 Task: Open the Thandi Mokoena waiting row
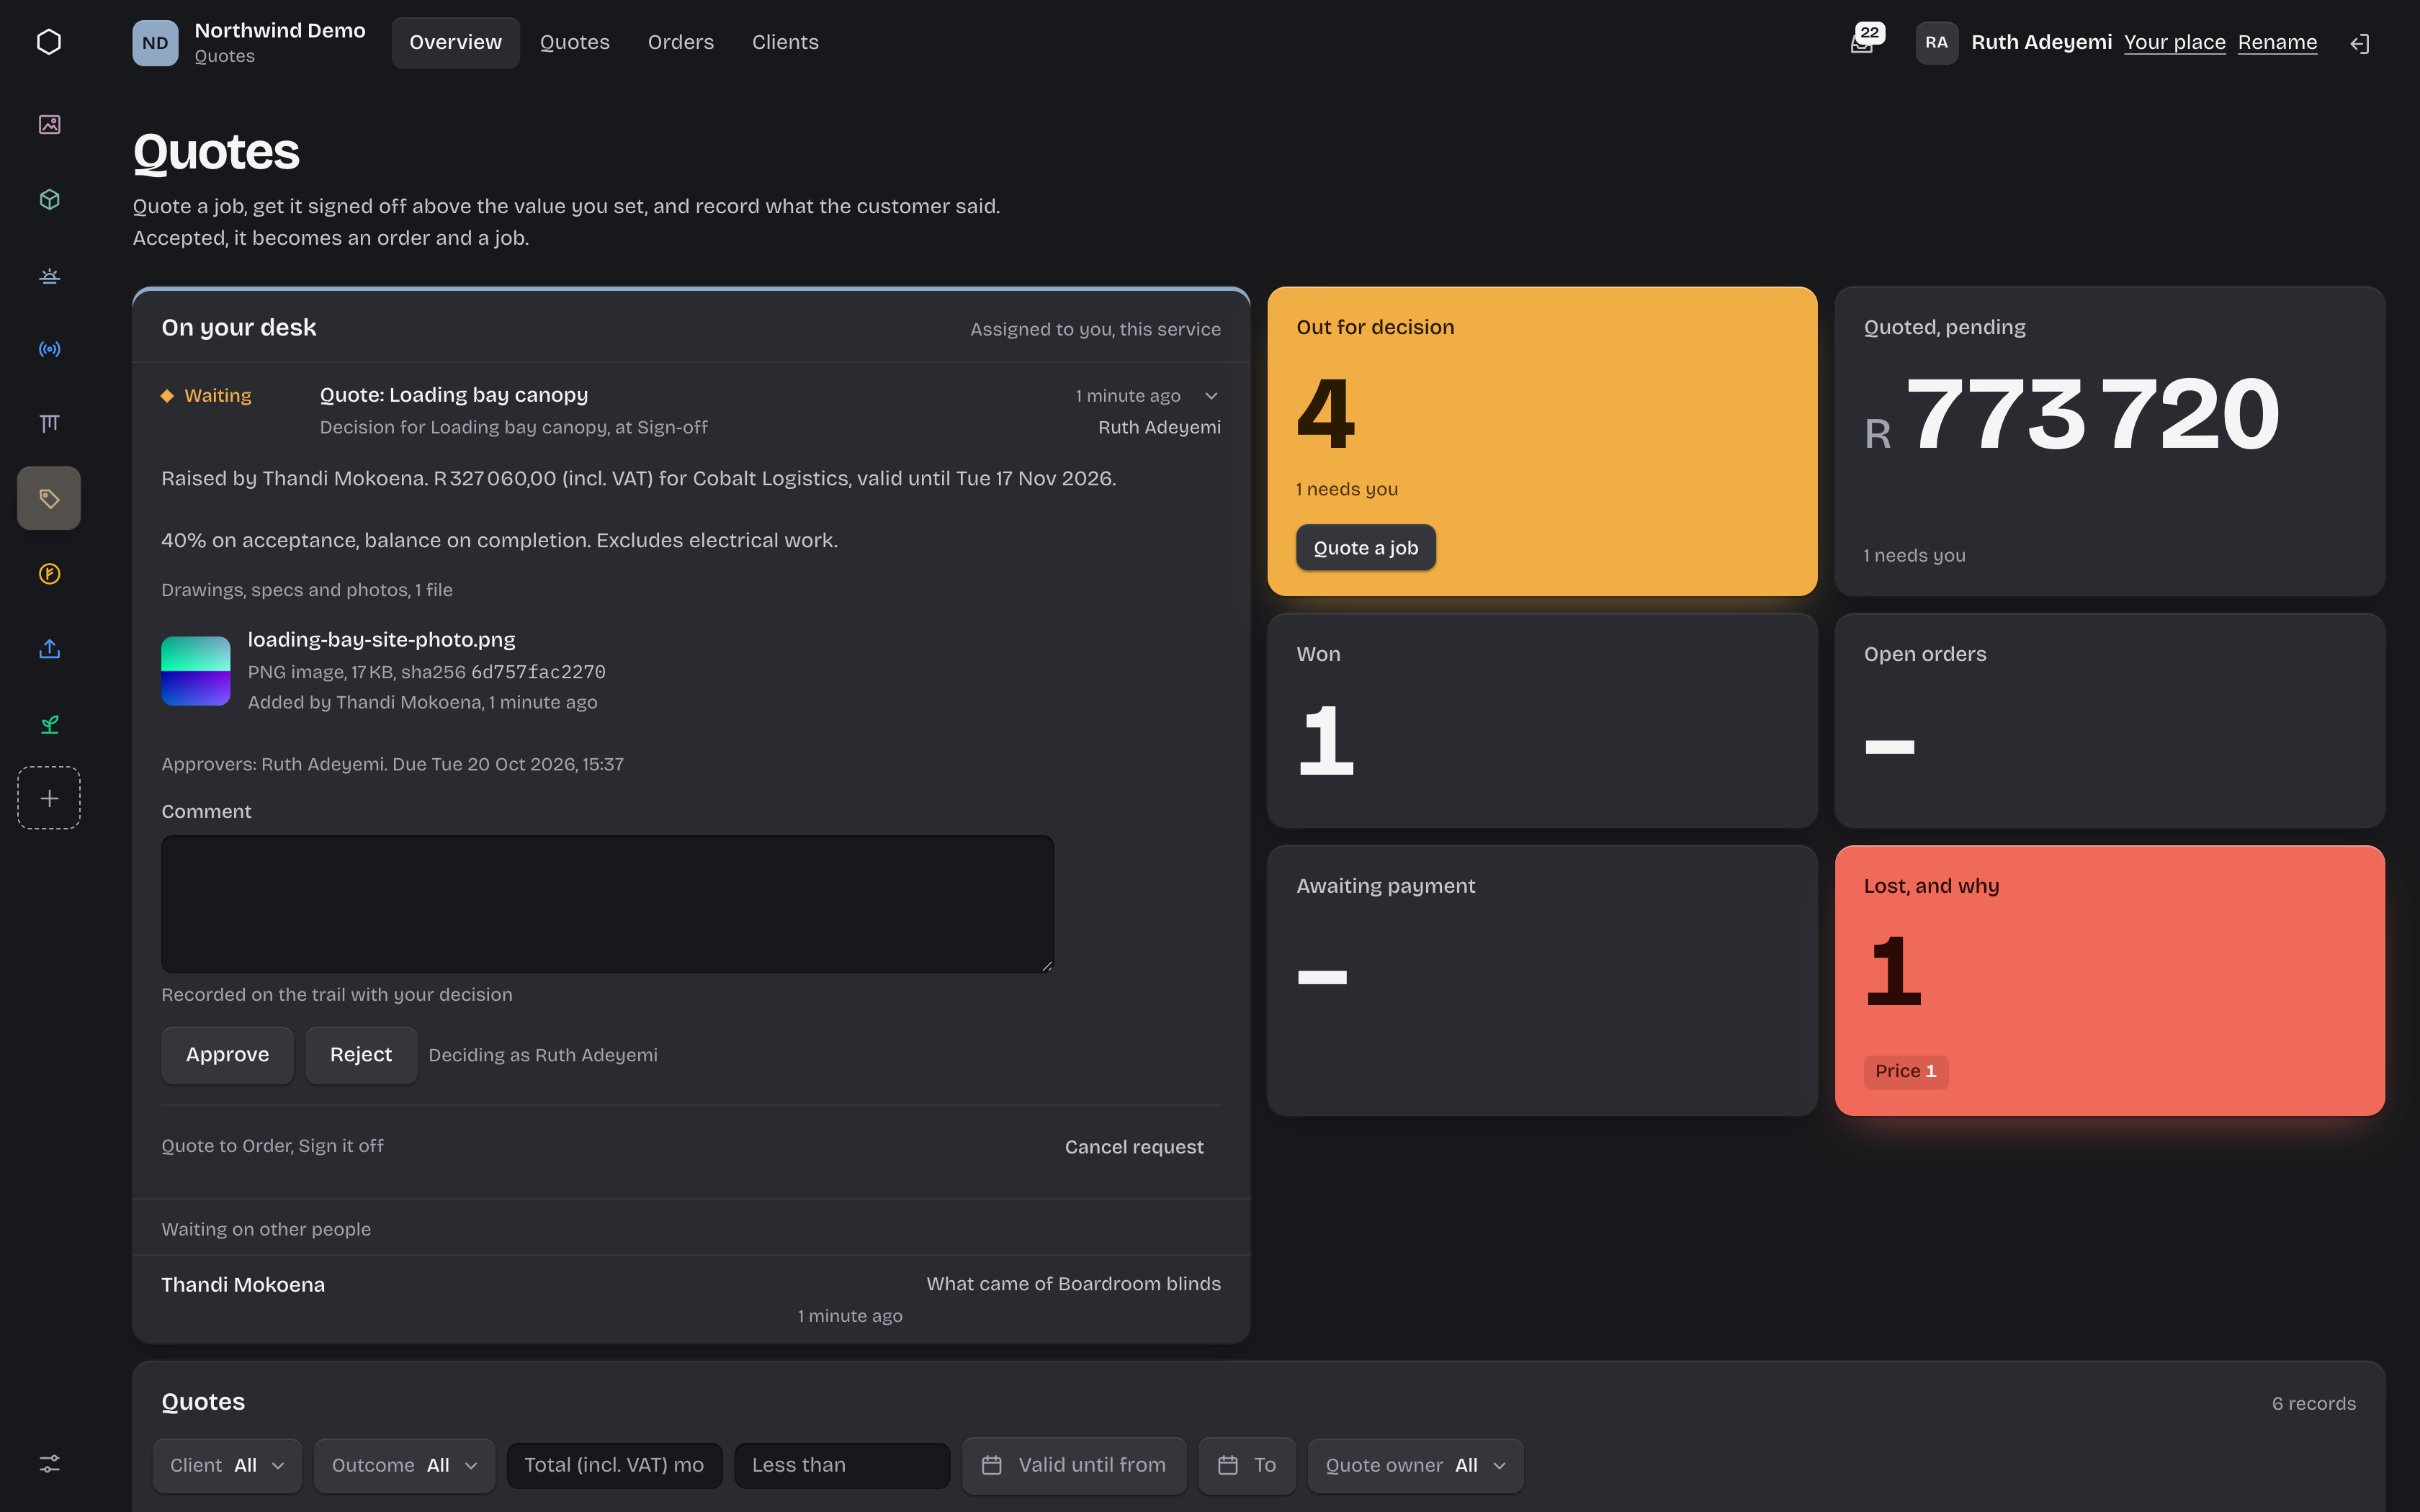[x=691, y=1298]
